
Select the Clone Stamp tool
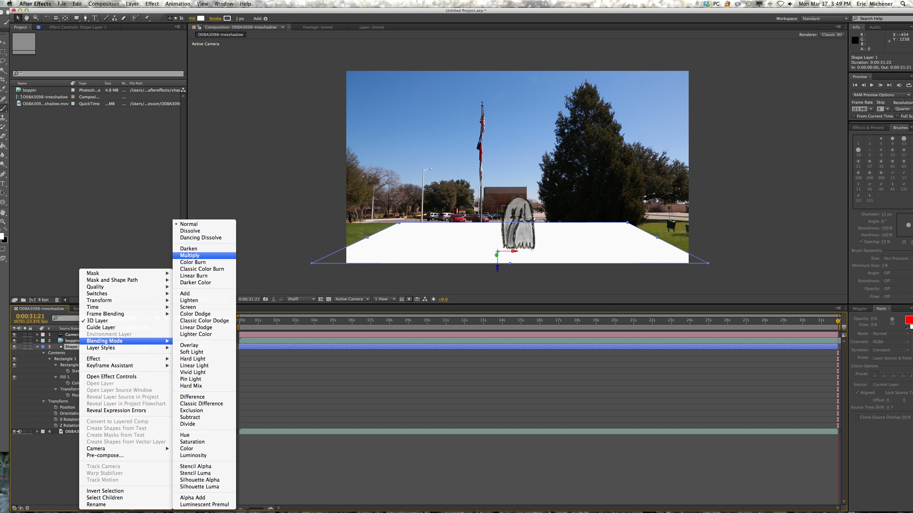(x=114, y=17)
